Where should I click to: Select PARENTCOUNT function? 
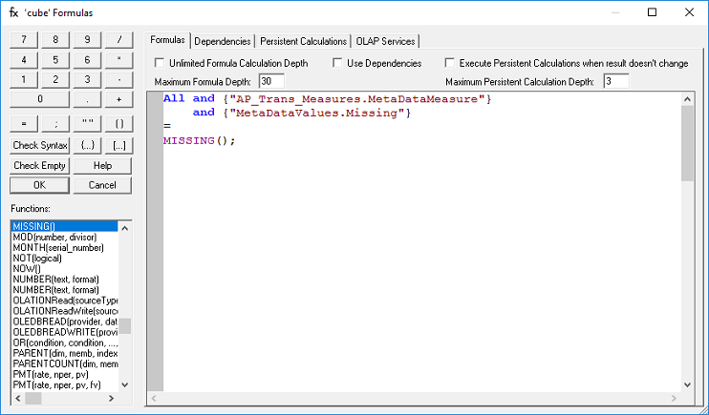(x=65, y=364)
